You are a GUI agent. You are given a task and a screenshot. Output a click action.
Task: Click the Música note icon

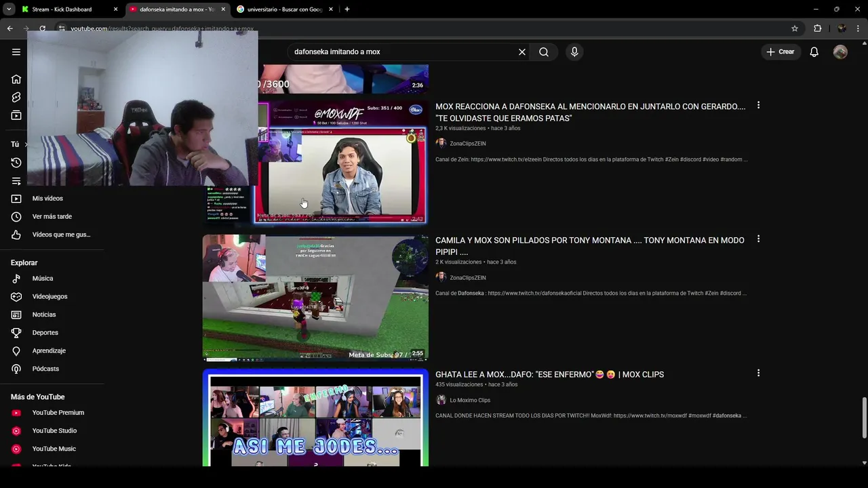[16, 279]
